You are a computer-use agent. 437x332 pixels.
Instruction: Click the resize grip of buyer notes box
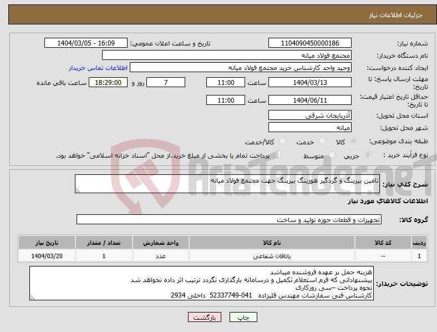click(x=32, y=298)
